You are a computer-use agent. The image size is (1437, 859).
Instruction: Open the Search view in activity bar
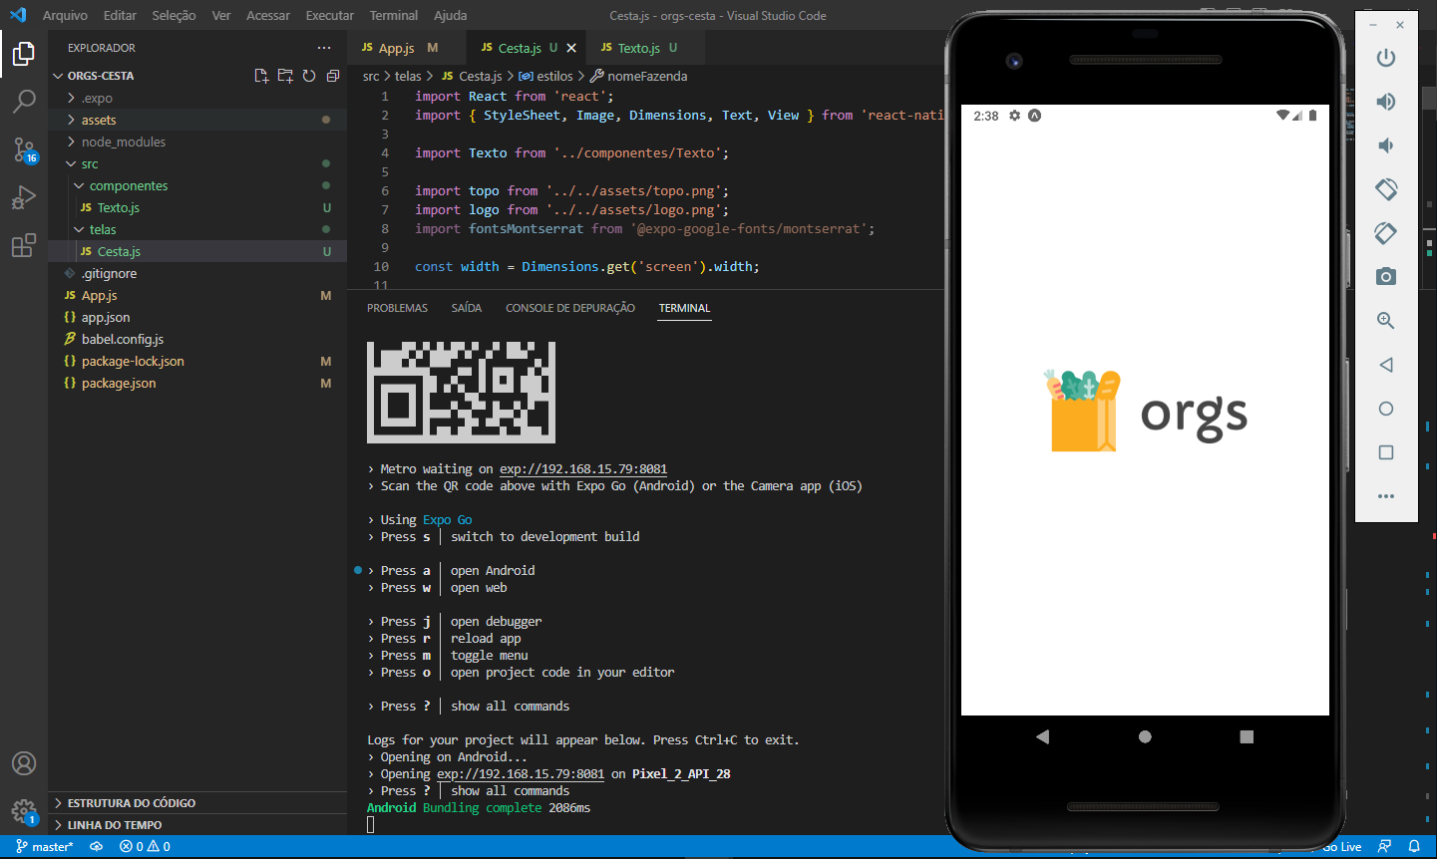pyautogui.click(x=24, y=101)
